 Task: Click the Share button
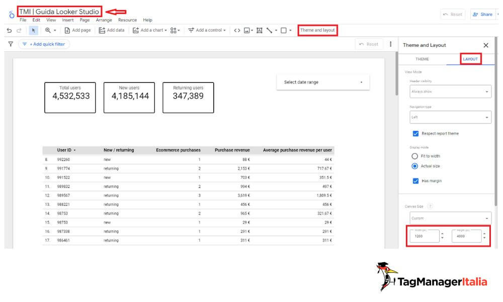[x=483, y=15]
